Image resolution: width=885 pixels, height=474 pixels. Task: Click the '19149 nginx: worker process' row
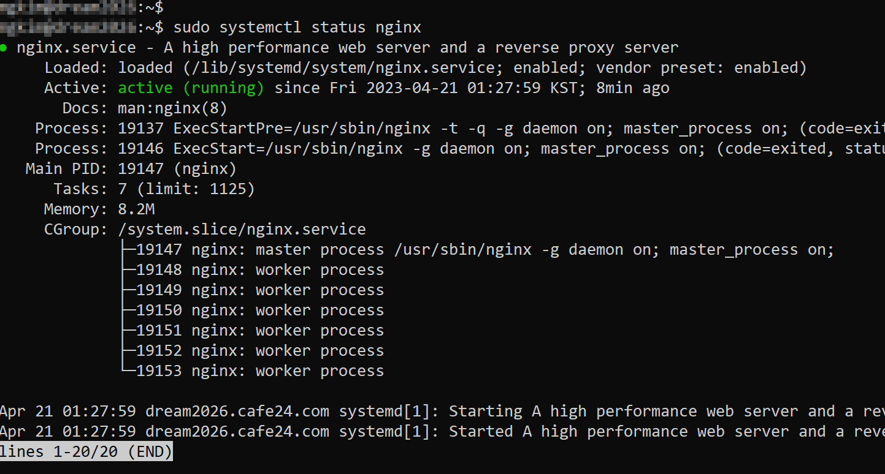click(x=253, y=290)
